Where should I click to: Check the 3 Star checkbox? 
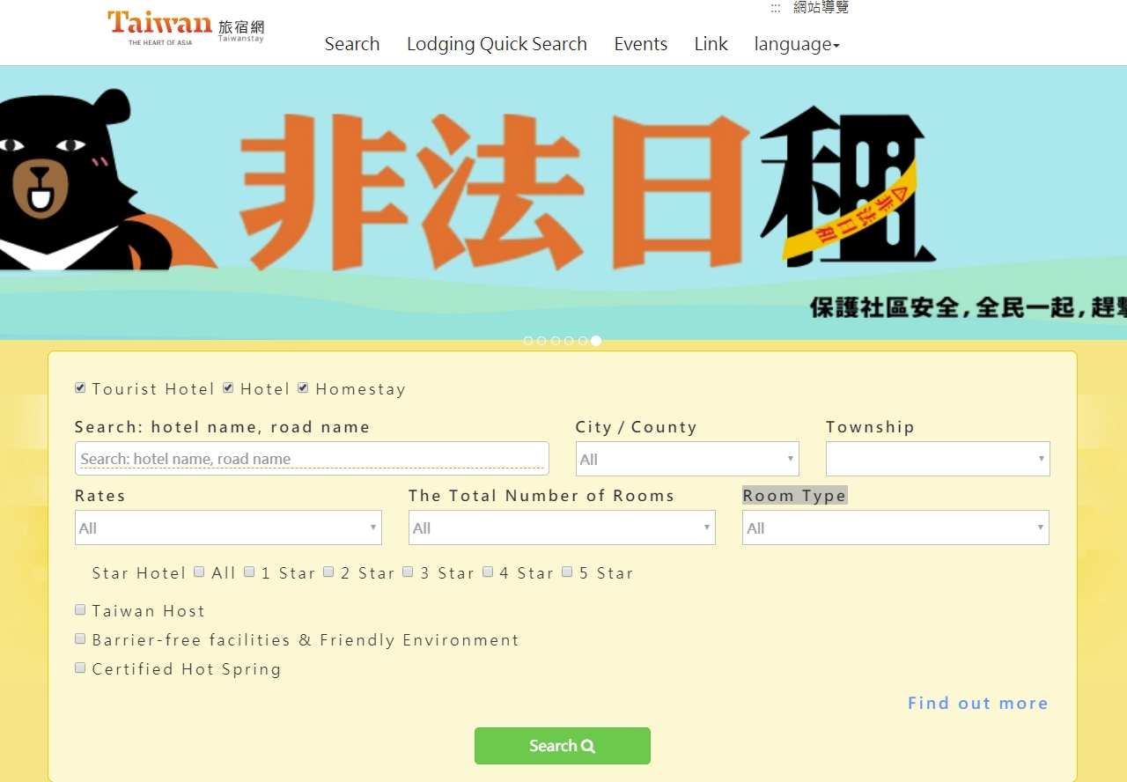click(x=408, y=572)
